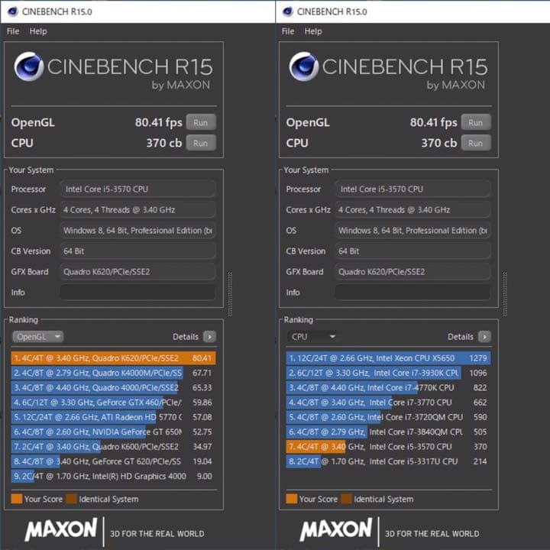550x550 pixels.
Task: Click the Cinebench R15 logo sphere in right window
Action: coord(304,66)
